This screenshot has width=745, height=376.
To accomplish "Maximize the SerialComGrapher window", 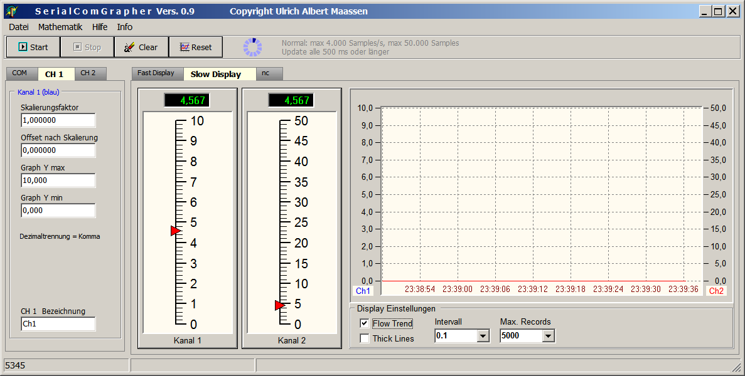I will 719,11.
